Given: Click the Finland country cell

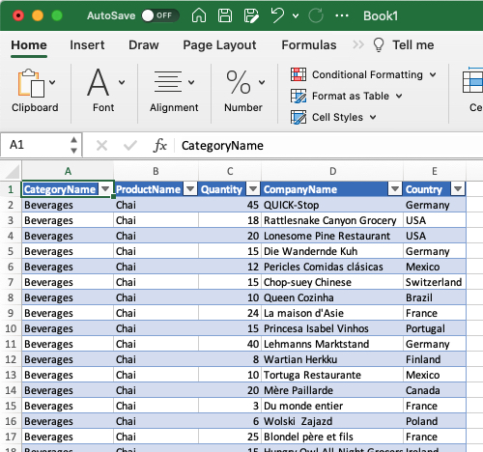Looking at the screenshot, I should pyautogui.click(x=435, y=359).
